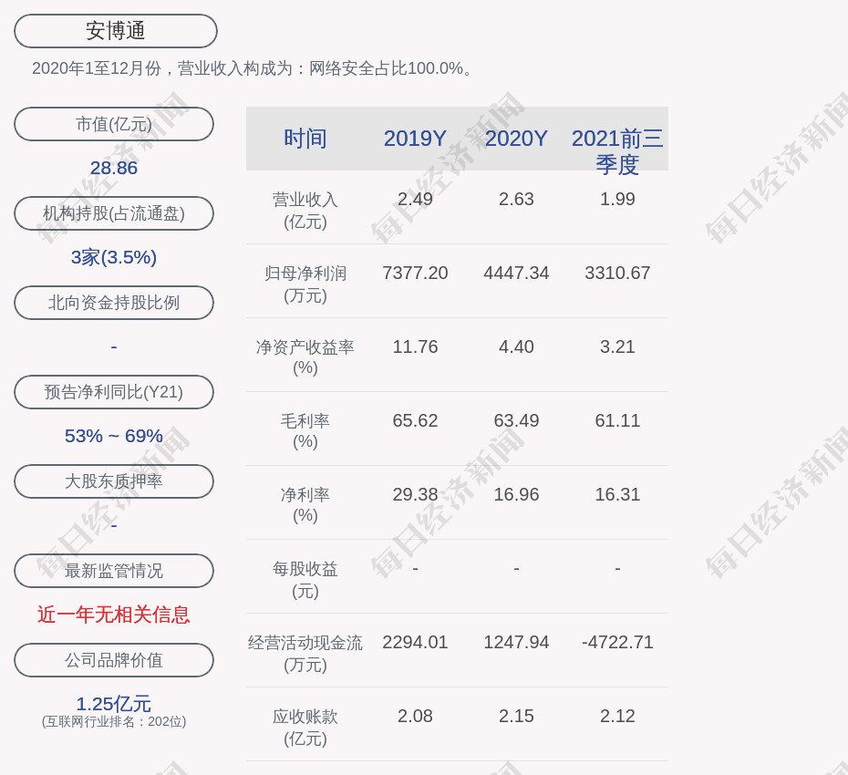This screenshot has width=848, height=775.
Task: Click the 净资产收益率(%) row label
Action: 305,357
